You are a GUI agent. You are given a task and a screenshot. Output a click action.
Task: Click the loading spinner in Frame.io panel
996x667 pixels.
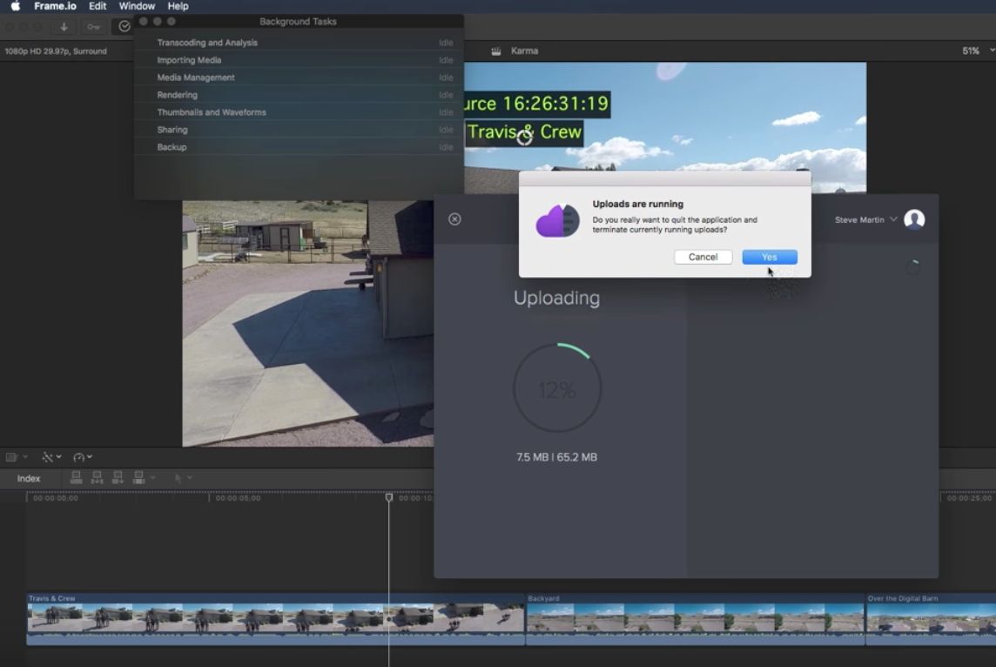click(x=912, y=267)
